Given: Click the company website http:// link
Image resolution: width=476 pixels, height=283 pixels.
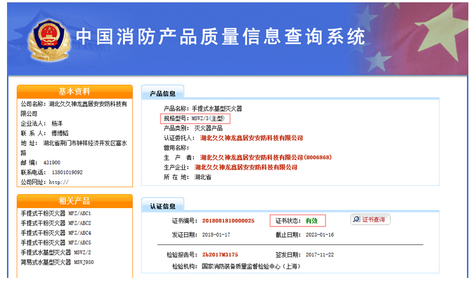Looking at the screenshot, I should tap(59, 182).
